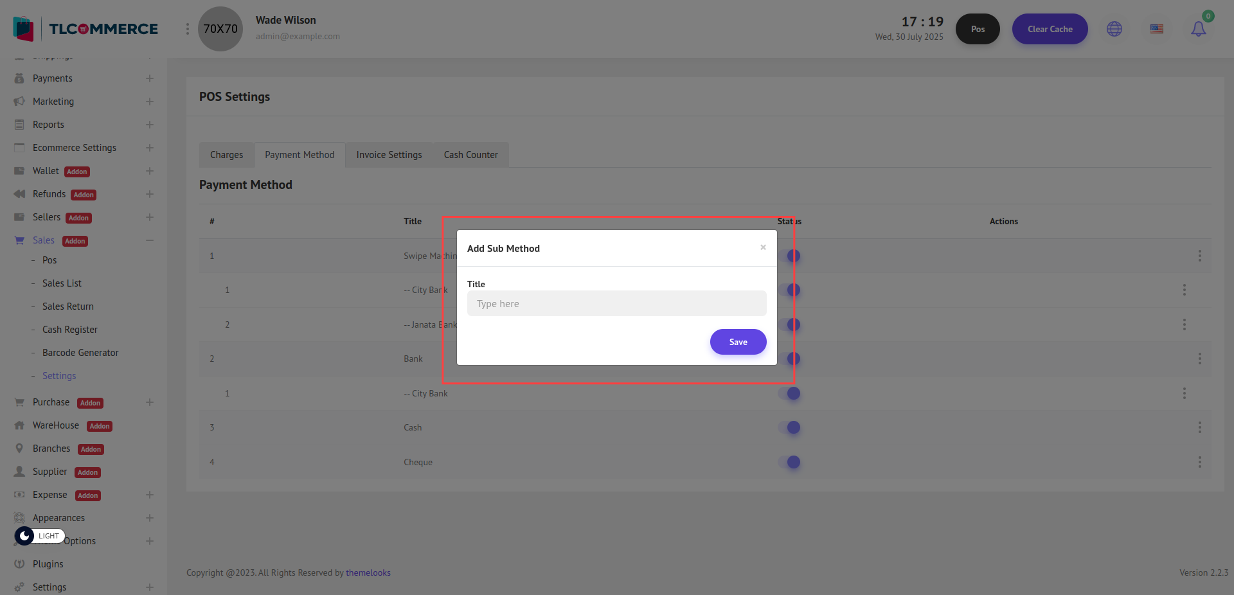Click the notification bell icon
1234x595 pixels.
(x=1198, y=29)
